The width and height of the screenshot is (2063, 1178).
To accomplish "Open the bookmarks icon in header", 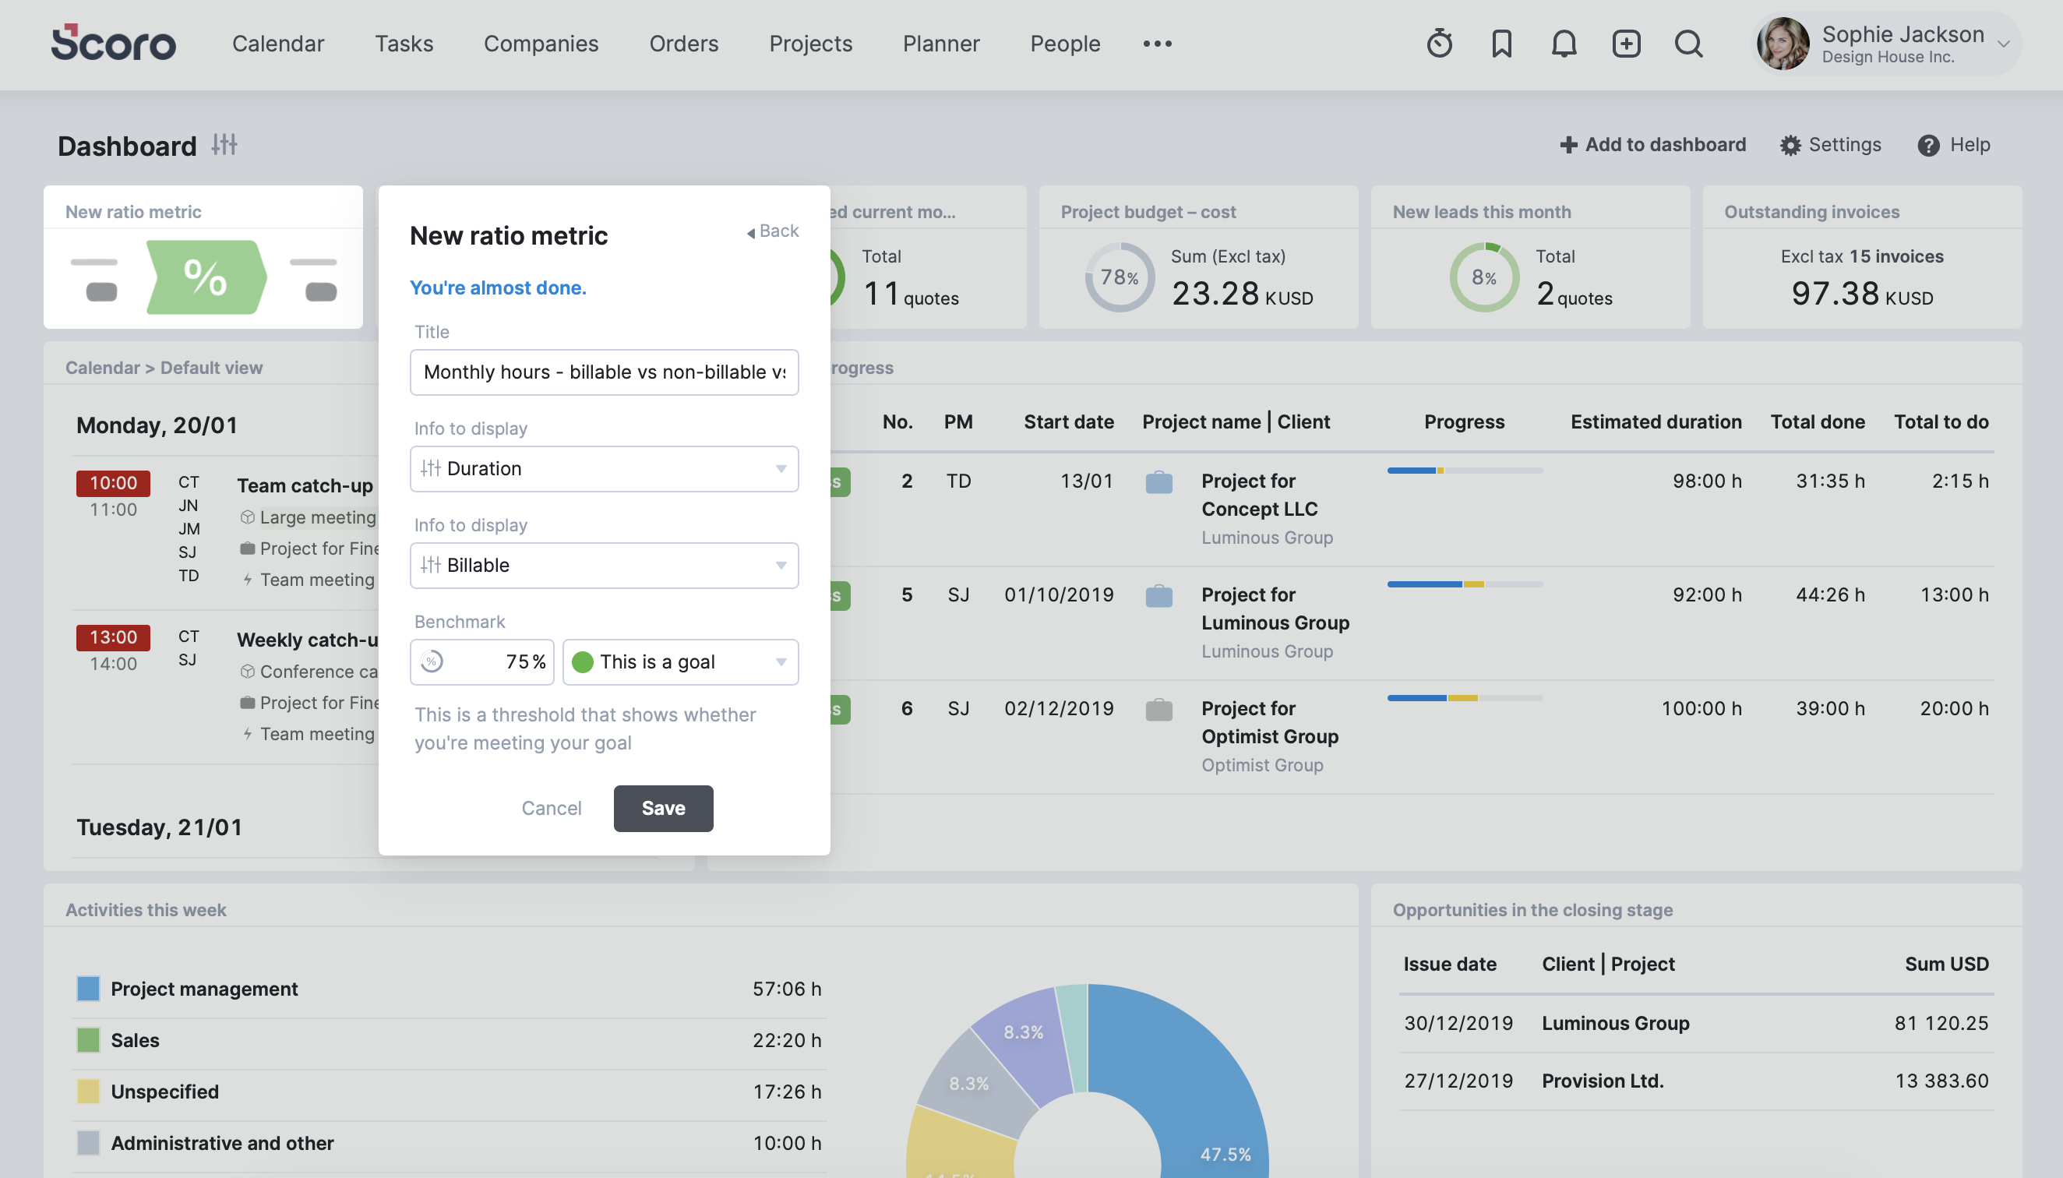I will pyautogui.click(x=1501, y=44).
